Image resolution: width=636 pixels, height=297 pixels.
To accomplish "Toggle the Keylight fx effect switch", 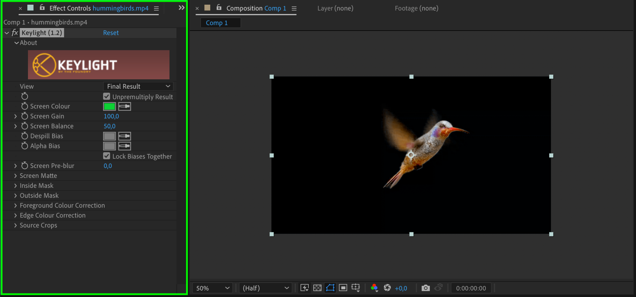I will coord(15,33).
